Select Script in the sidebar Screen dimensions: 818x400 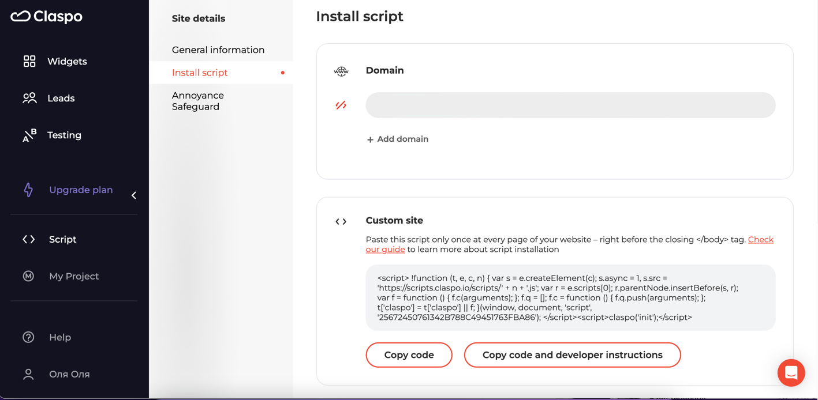63,239
